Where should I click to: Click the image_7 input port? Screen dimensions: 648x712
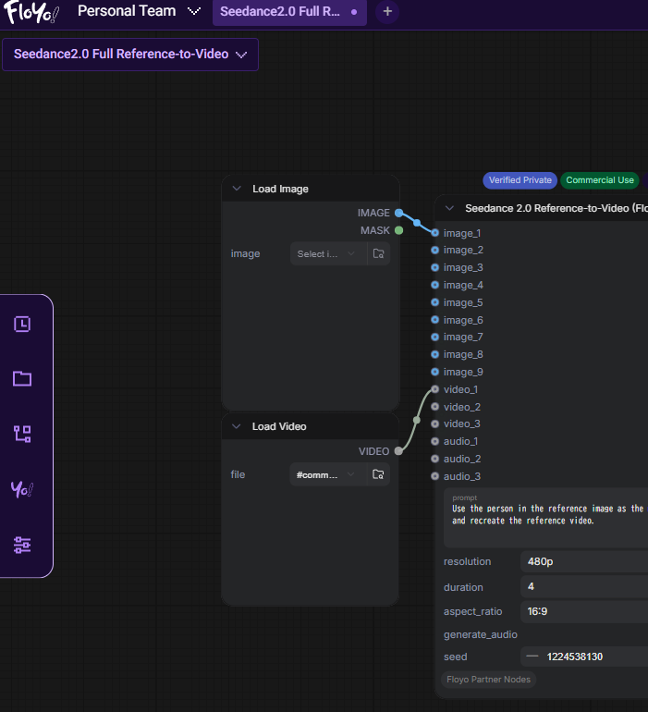point(435,337)
